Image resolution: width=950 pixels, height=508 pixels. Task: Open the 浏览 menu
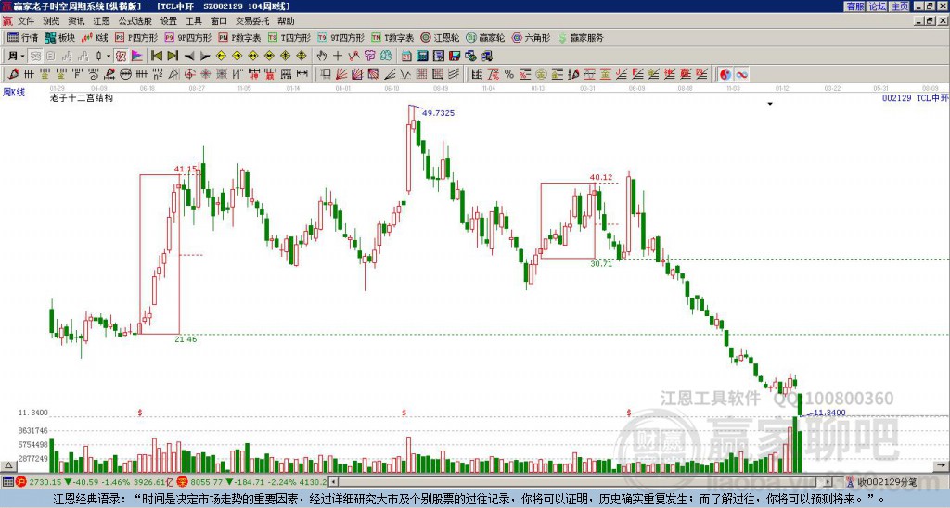pos(52,21)
